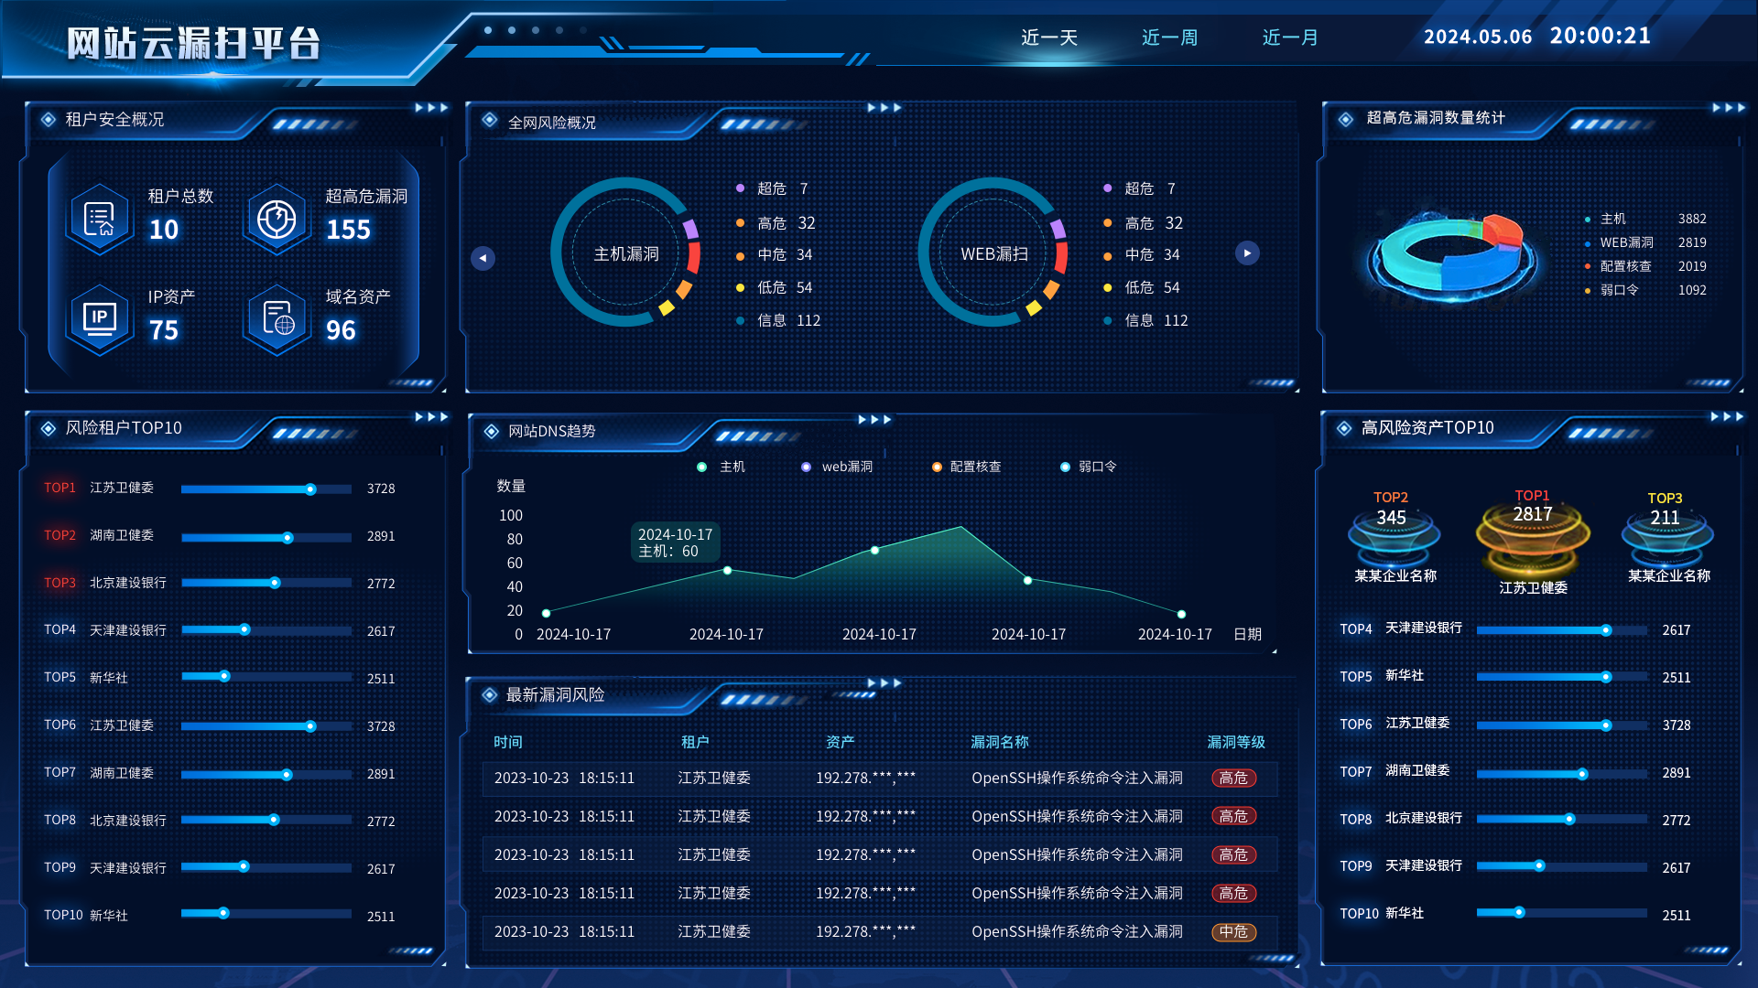1758x988 pixels.
Task: Switch to the 近一月 time range tab
Action: click(x=1290, y=38)
